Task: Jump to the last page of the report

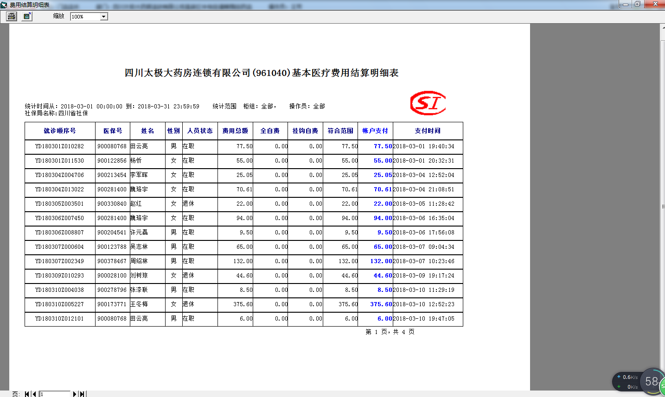Action: 82,394
